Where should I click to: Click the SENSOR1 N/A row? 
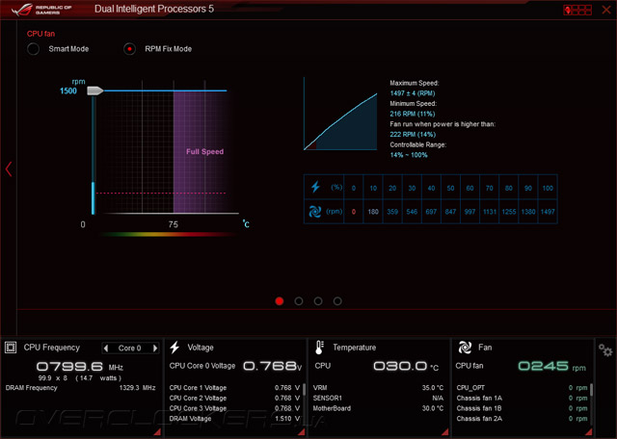pos(378,399)
